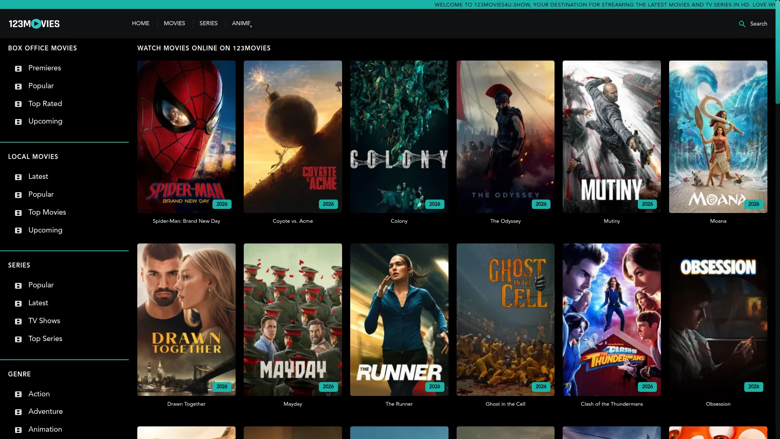
Task: Open the SERIES menu item
Action: click(208, 24)
